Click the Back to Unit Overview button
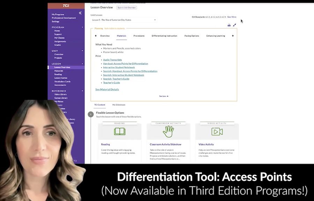The height and width of the screenshot is (201, 314). pyautogui.click(x=126, y=8)
